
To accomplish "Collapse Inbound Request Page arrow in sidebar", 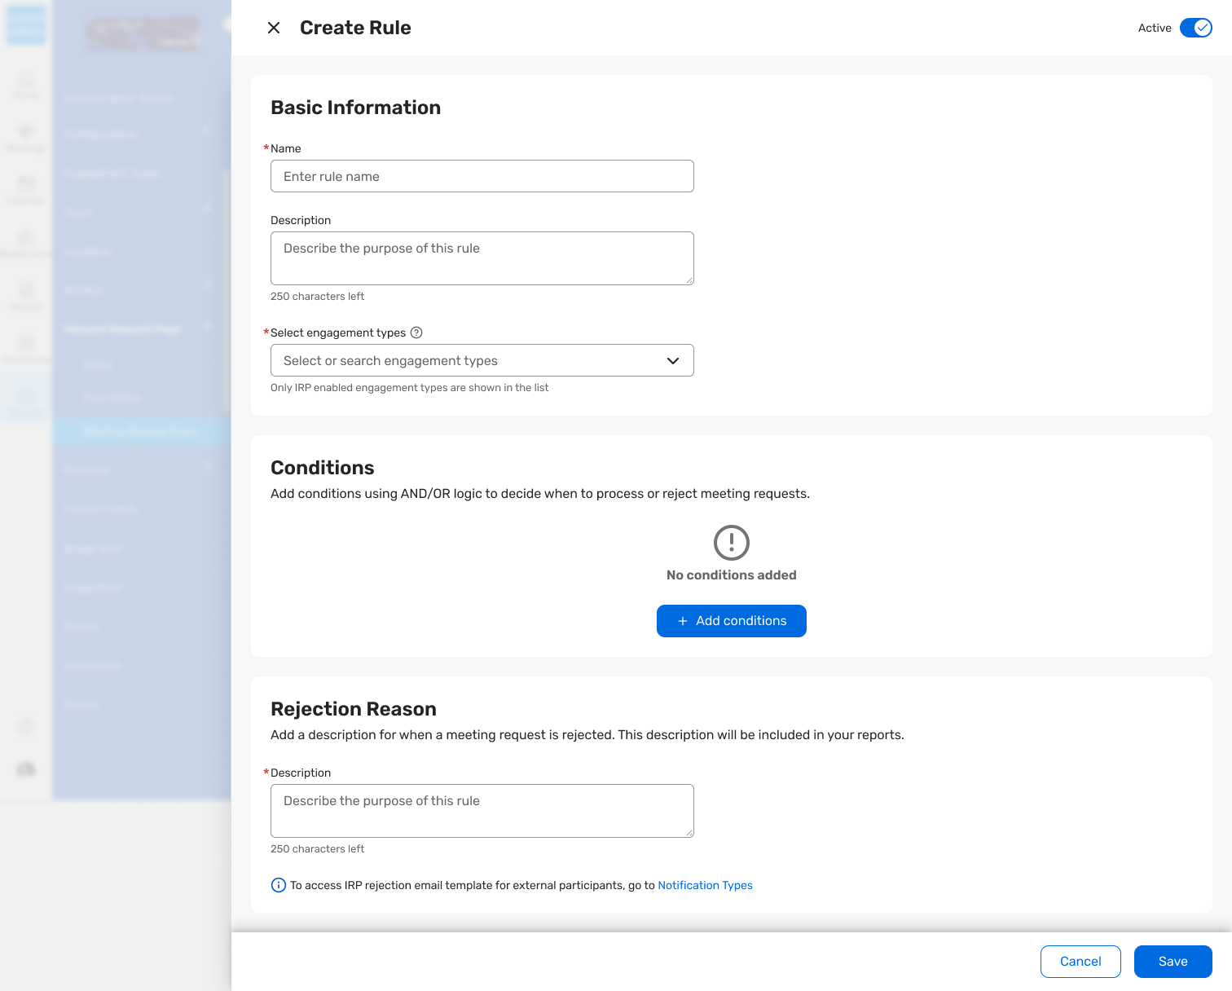I will pyautogui.click(x=207, y=326).
